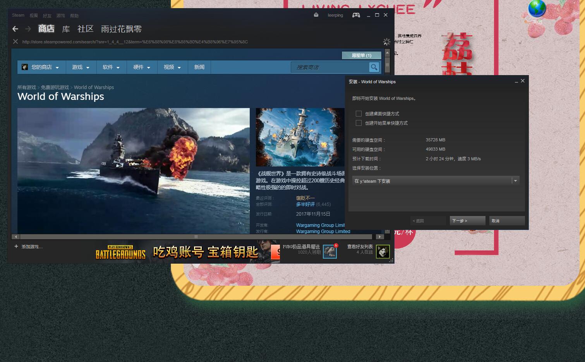The image size is (585, 362).
Task: Minimize the World of Warships install dialog
Action: pyautogui.click(x=516, y=81)
